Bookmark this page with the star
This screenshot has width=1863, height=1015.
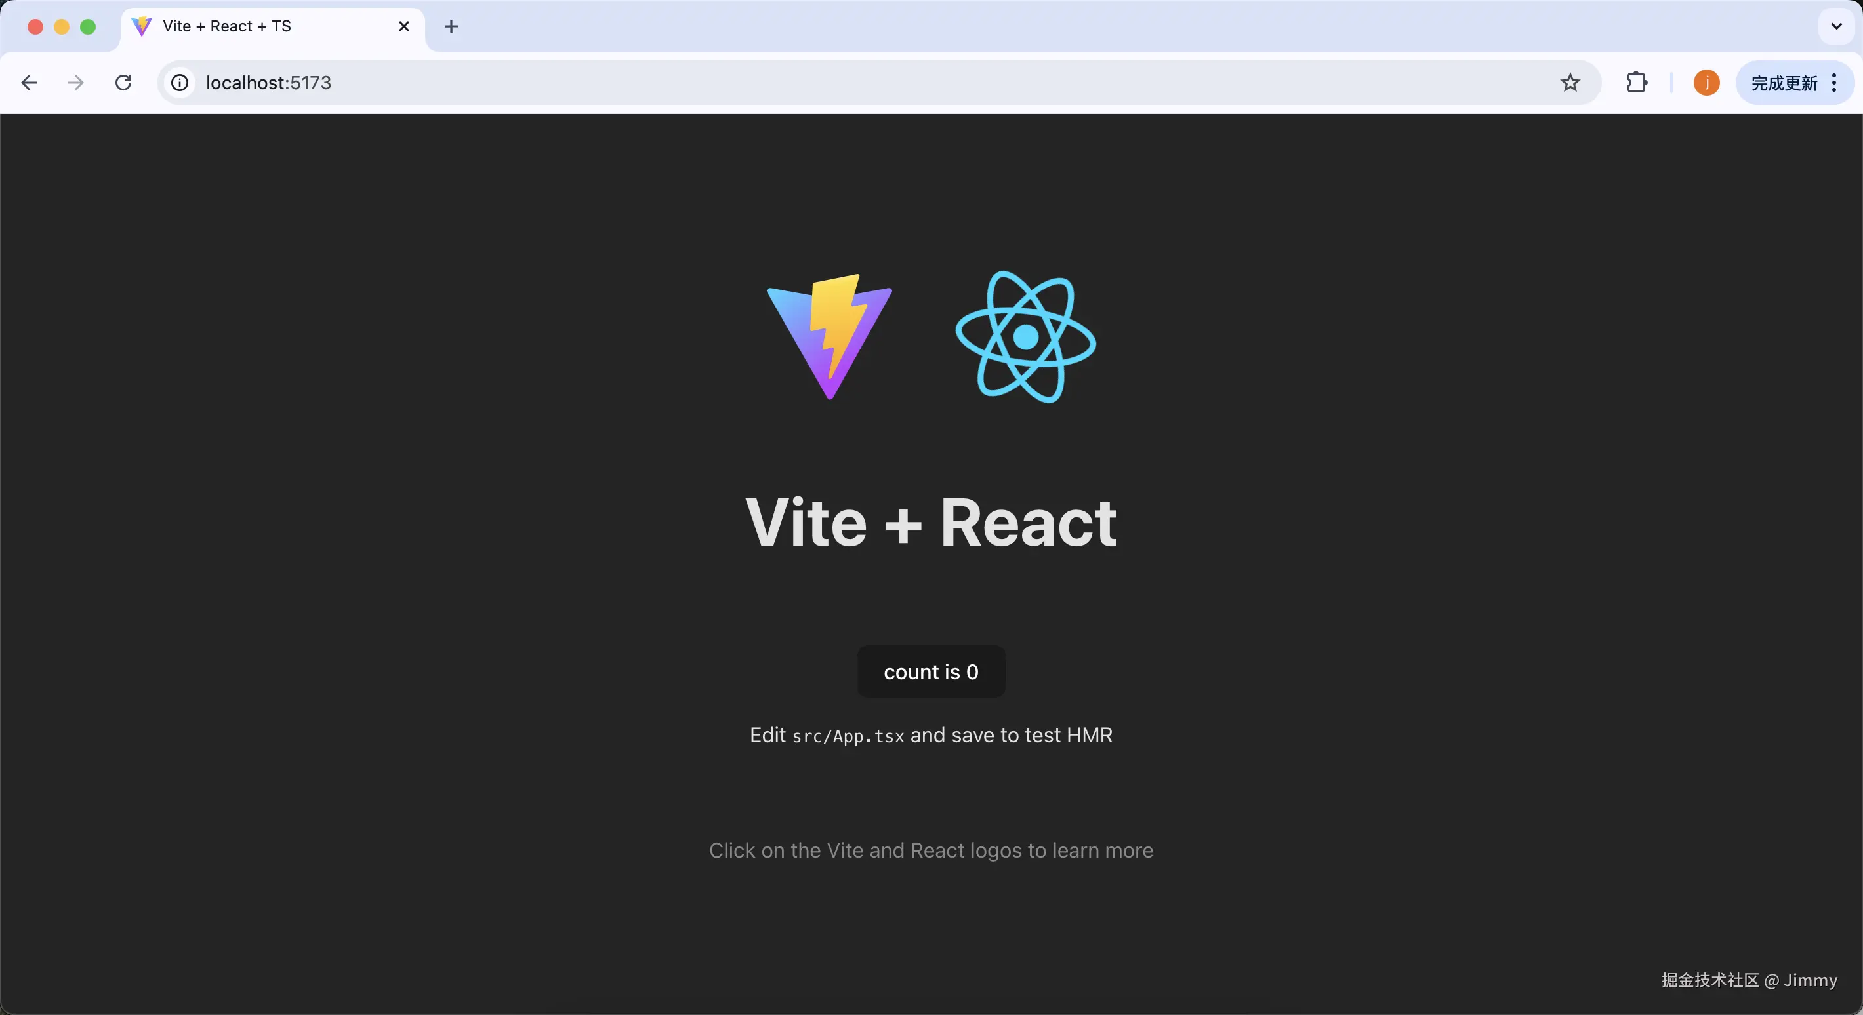(1569, 83)
